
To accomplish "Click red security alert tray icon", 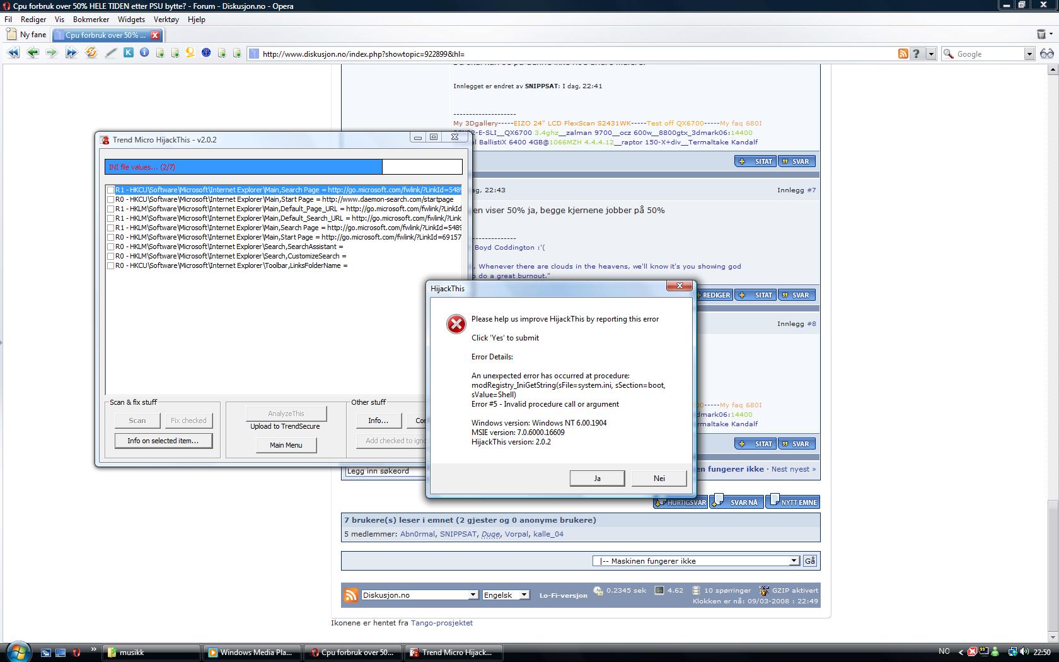I will pos(973,652).
